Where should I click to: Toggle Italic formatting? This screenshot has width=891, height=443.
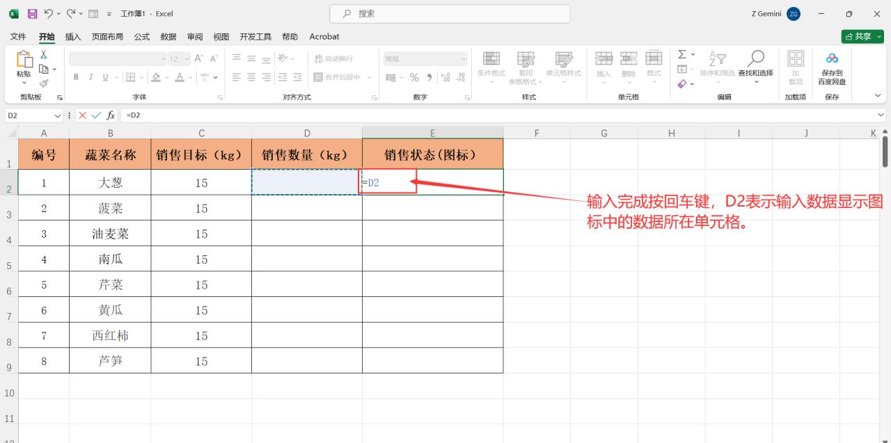90,77
